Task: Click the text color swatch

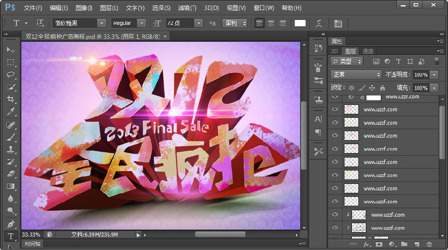Action: pos(300,23)
